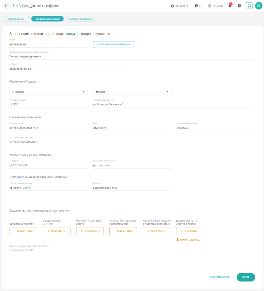Open the wallet balance icon
Image resolution: width=264 pixels, height=291 pixels.
[x=197, y=6]
